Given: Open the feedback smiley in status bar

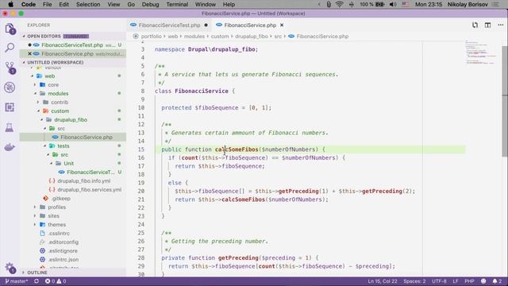Looking at the screenshot, I should click(x=483, y=281).
